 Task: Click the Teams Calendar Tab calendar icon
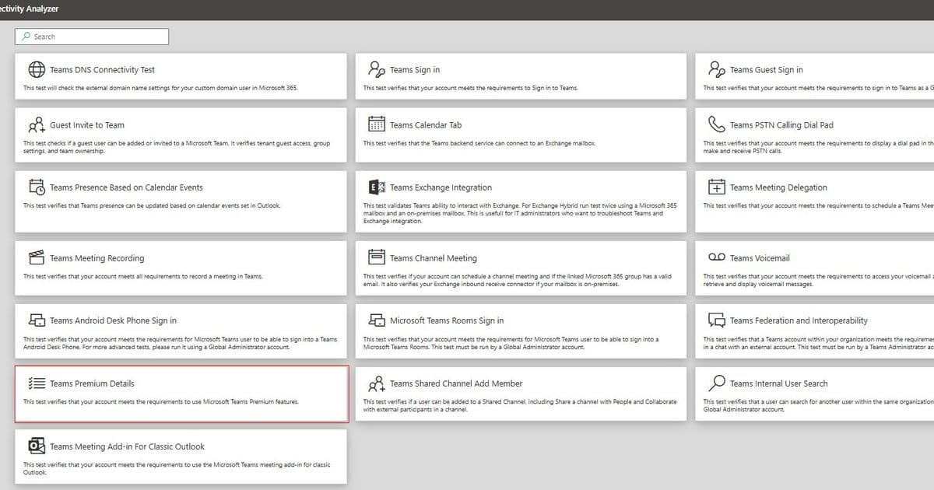pos(377,124)
